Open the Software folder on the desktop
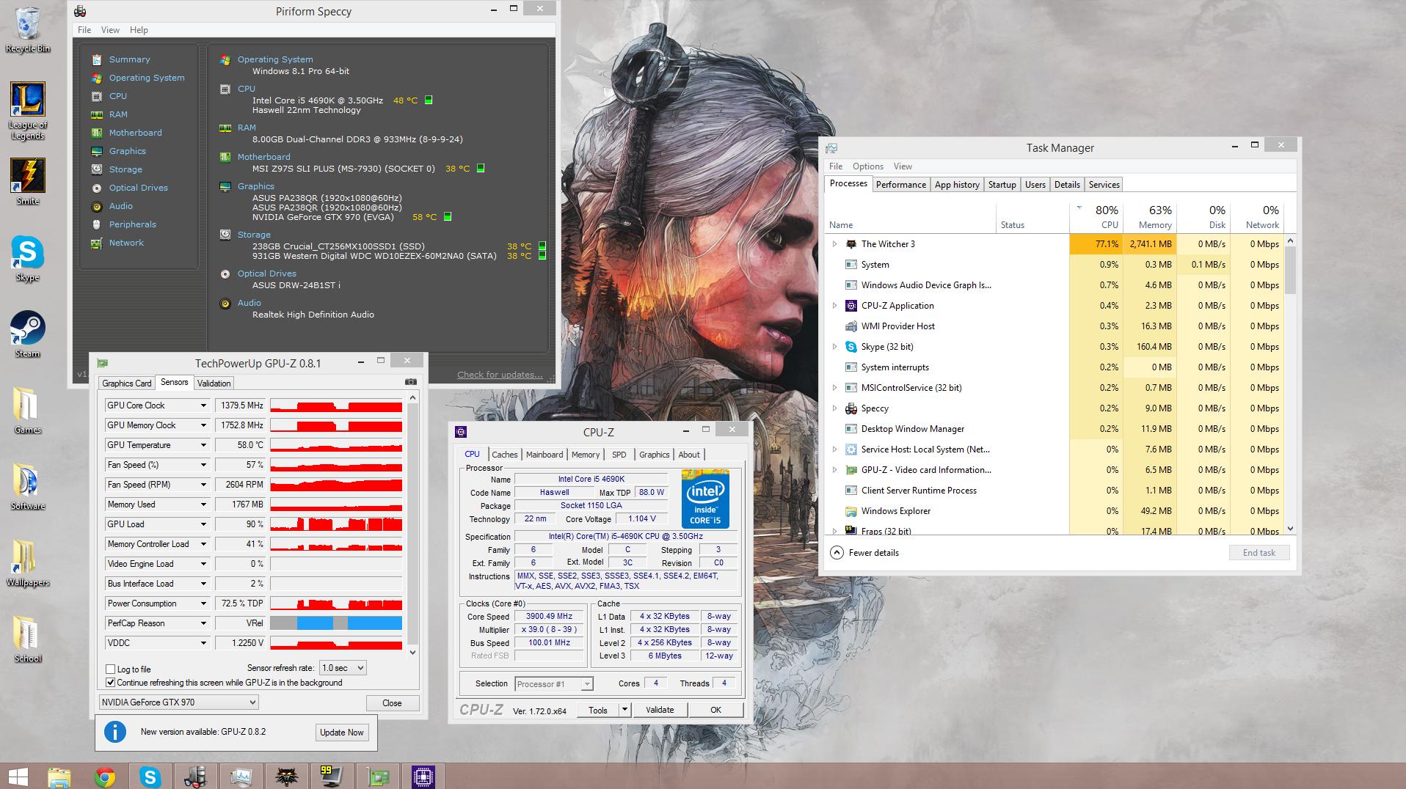The height and width of the screenshot is (789, 1406). pyautogui.click(x=28, y=487)
